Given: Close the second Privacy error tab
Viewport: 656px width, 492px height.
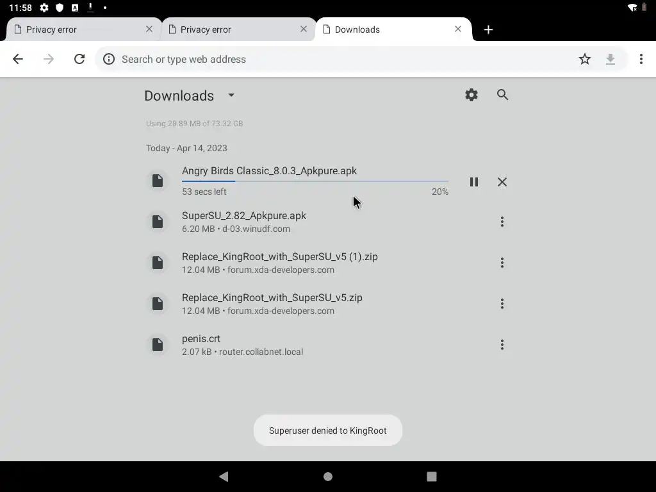Looking at the screenshot, I should [x=304, y=29].
